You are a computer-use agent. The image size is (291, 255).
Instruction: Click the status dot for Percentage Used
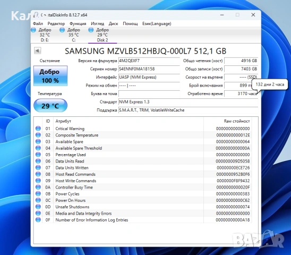tap(38, 155)
